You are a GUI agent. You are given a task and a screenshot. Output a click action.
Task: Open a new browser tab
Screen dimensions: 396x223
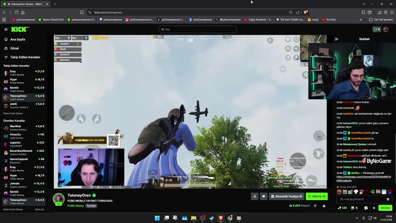pos(55,4)
